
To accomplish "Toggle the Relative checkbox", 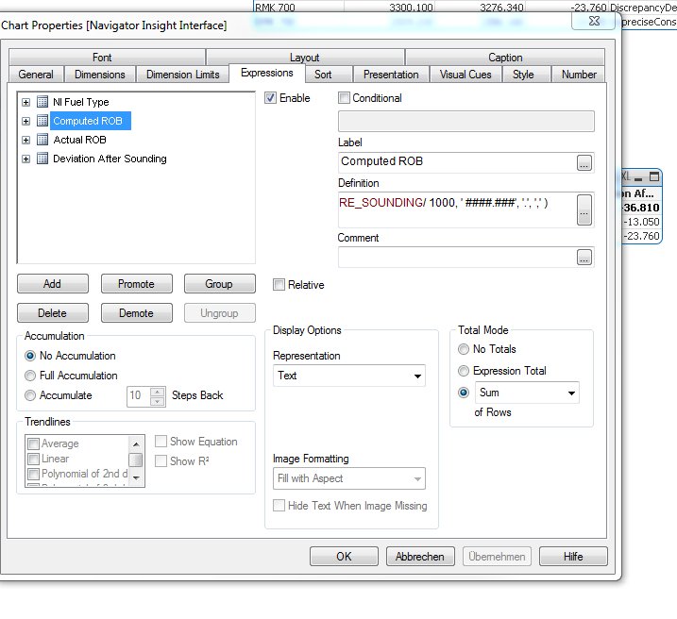I will 279,285.
